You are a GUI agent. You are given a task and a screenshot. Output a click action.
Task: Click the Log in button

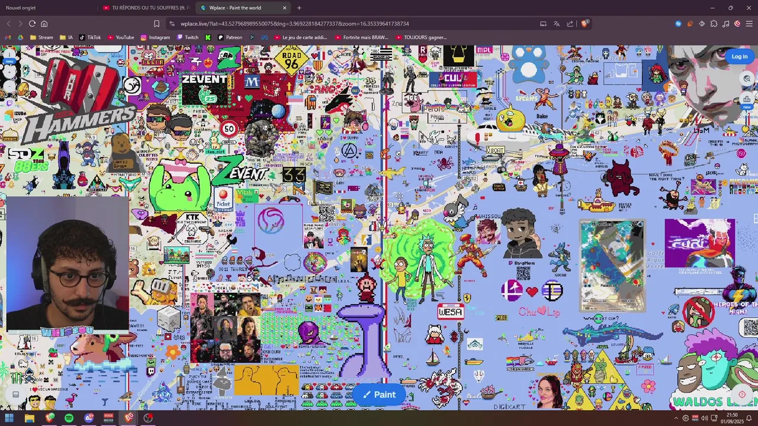739,56
